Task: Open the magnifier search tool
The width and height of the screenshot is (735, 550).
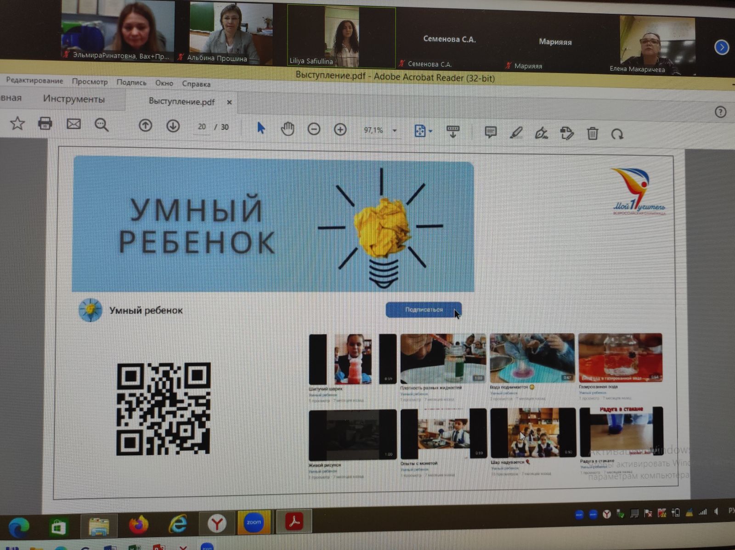Action: (x=102, y=125)
